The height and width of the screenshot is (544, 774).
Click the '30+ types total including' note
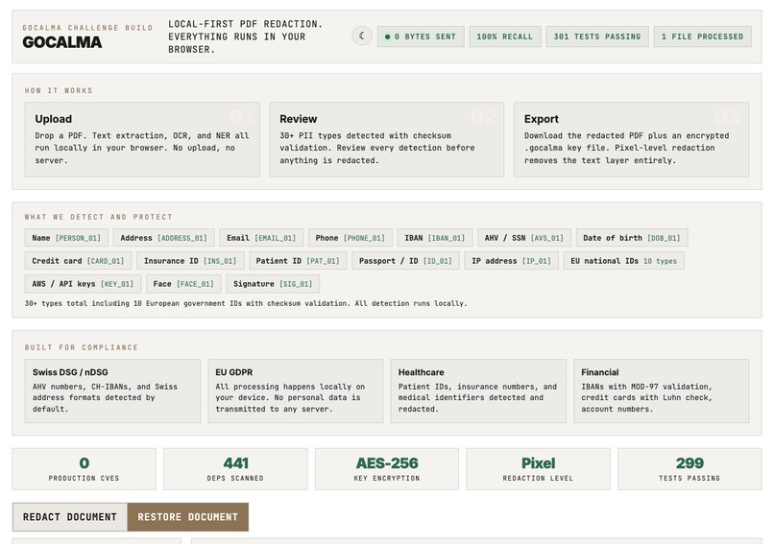click(246, 303)
